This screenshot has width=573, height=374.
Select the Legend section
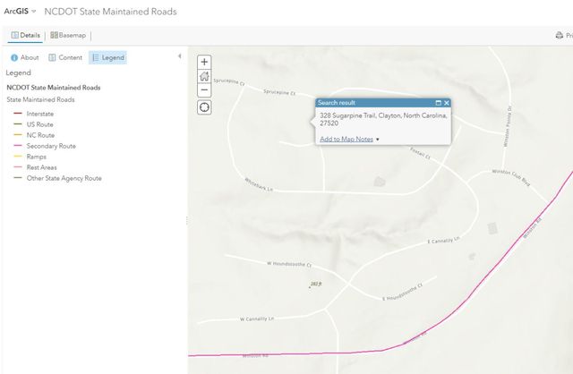107,57
